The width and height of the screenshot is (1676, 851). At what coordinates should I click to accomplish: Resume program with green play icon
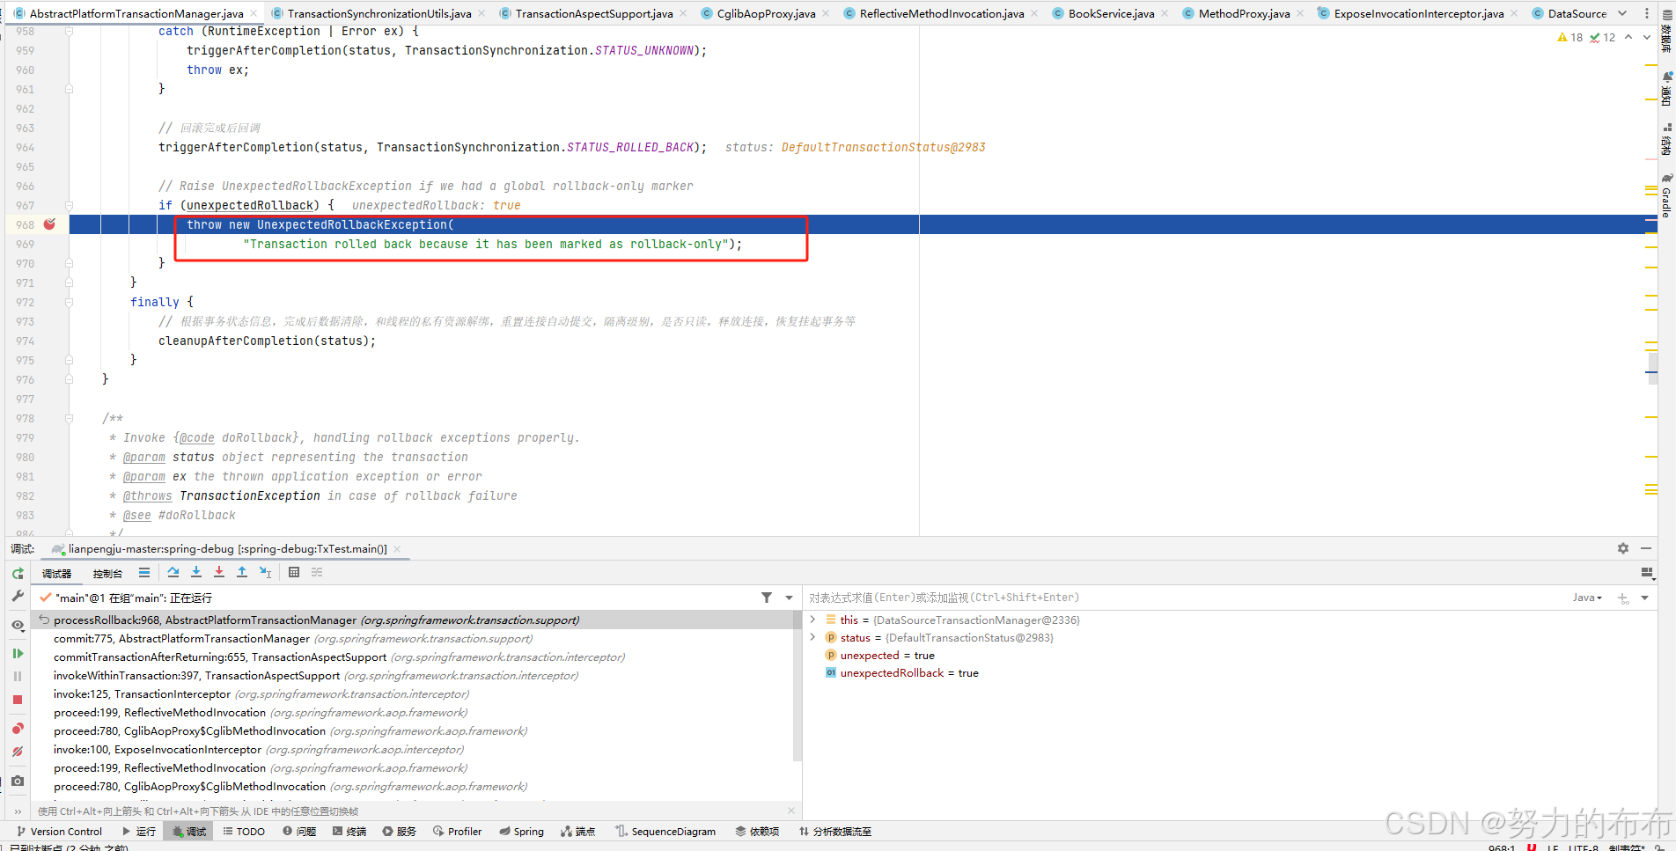point(18,653)
